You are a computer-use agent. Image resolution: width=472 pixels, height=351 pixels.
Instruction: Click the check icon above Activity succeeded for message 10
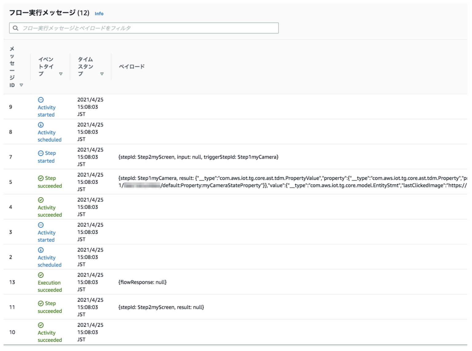[41, 325]
